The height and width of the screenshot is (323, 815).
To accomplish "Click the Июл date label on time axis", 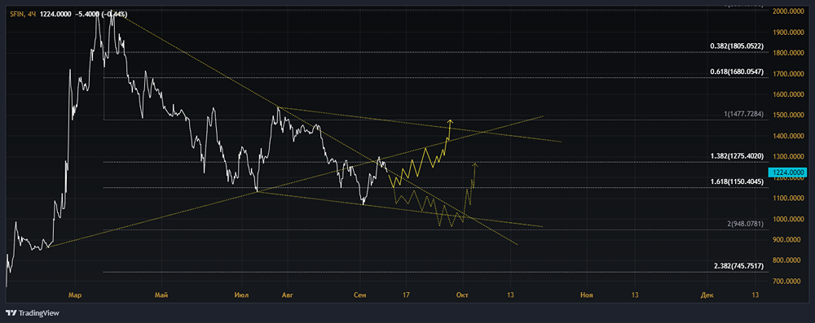I will point(241,295).
